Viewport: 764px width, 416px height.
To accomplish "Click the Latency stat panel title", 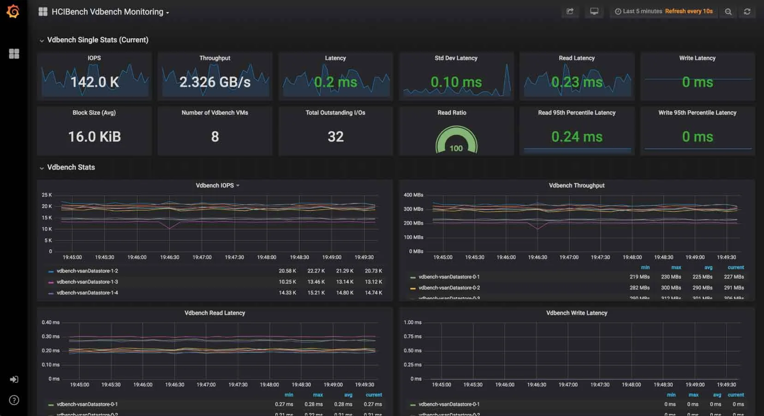I will click(x=335, y=58).
